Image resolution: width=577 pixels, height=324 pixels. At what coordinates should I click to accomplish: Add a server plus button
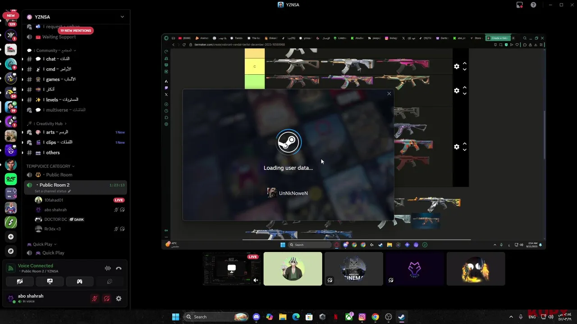click(11, 237)
